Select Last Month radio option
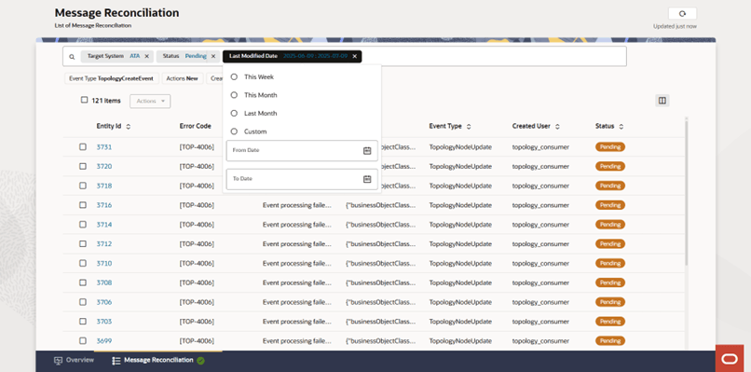 [x=234, y=113]
